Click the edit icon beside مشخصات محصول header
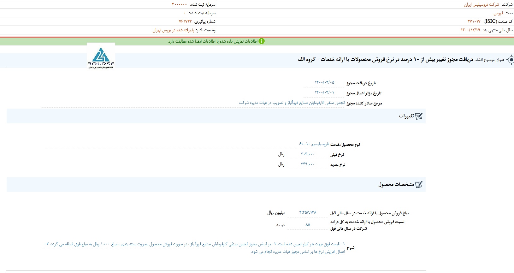Viewport: 514px width, 273px height. tap(418, 184)
